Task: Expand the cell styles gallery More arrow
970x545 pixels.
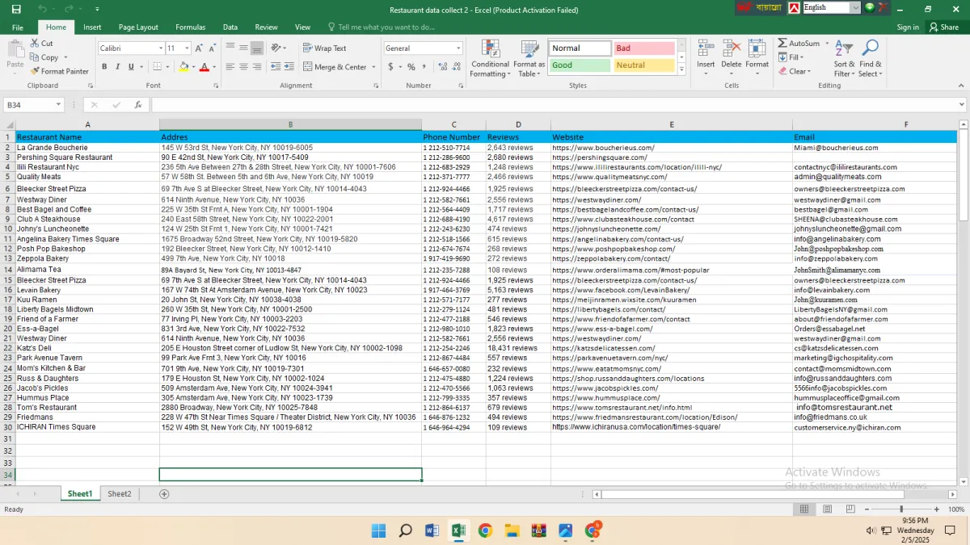Action: 681,70
